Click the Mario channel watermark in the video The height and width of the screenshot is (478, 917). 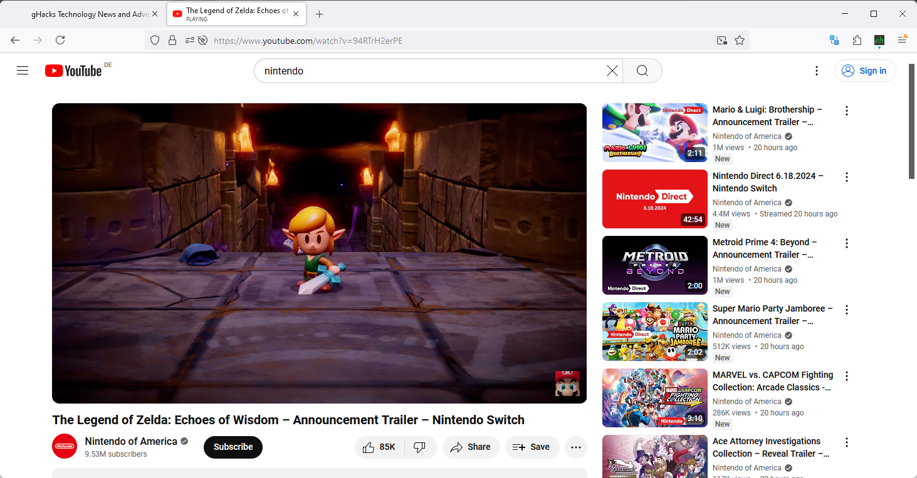pyautogui.click(x=567, y=384)
